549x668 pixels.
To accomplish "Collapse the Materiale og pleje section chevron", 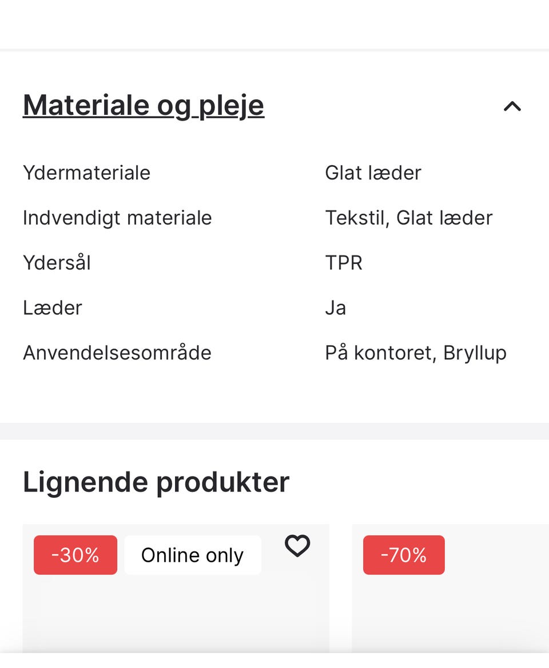I will (512, 106).
